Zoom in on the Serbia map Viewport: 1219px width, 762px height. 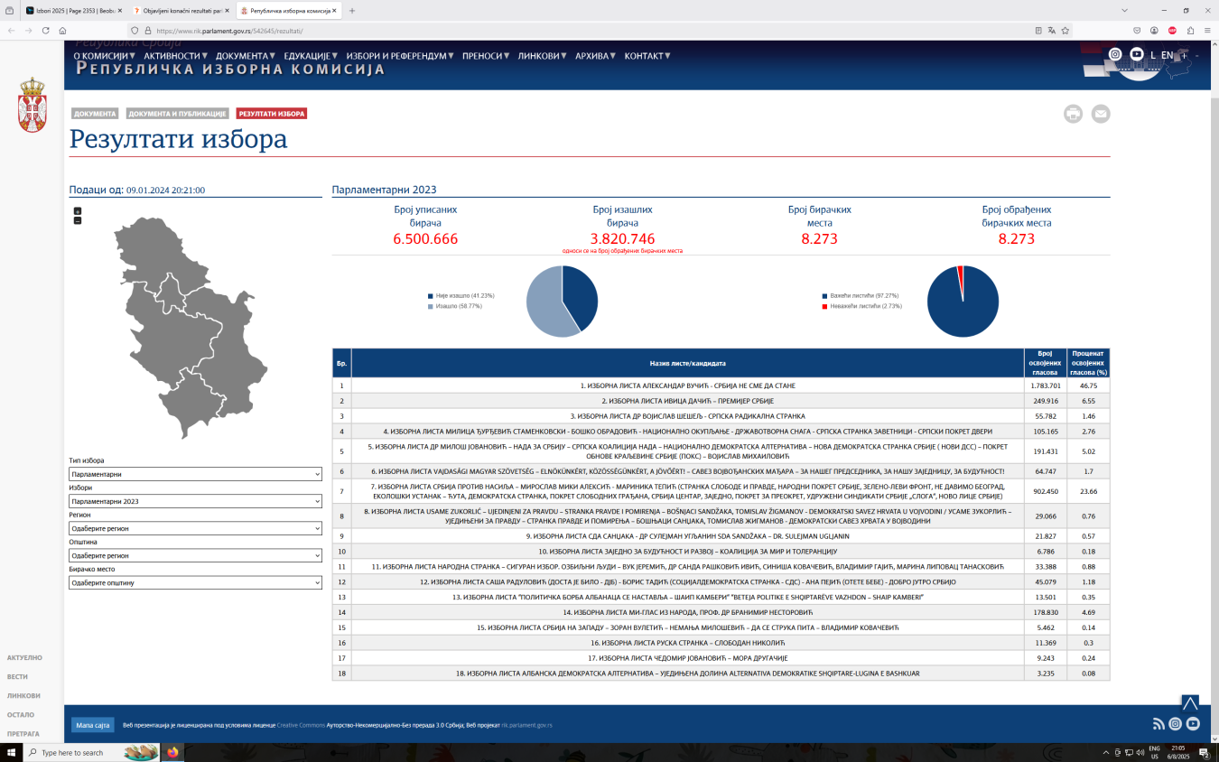[x=78, y=211]
